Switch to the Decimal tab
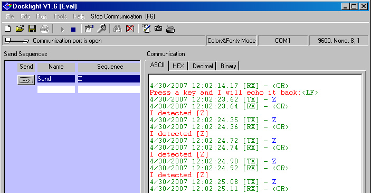 tap(203, 66)
